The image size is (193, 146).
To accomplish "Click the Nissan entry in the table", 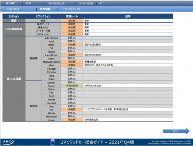I will pos(51,120).
